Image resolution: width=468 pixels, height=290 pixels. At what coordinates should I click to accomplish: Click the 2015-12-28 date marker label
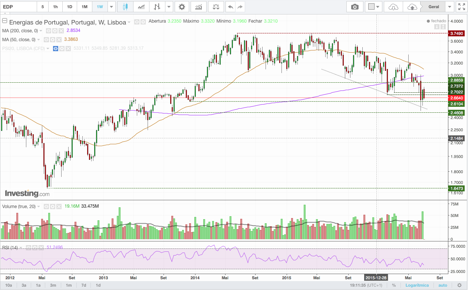point(376,277)
